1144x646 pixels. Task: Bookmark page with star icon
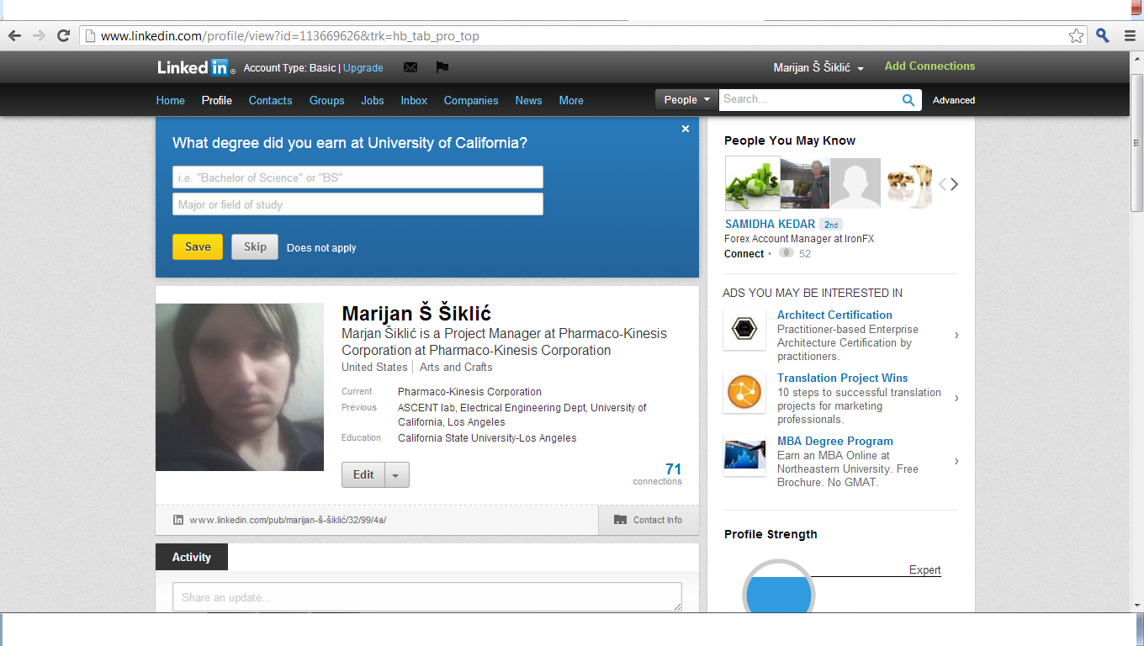tap(1076, 35)
